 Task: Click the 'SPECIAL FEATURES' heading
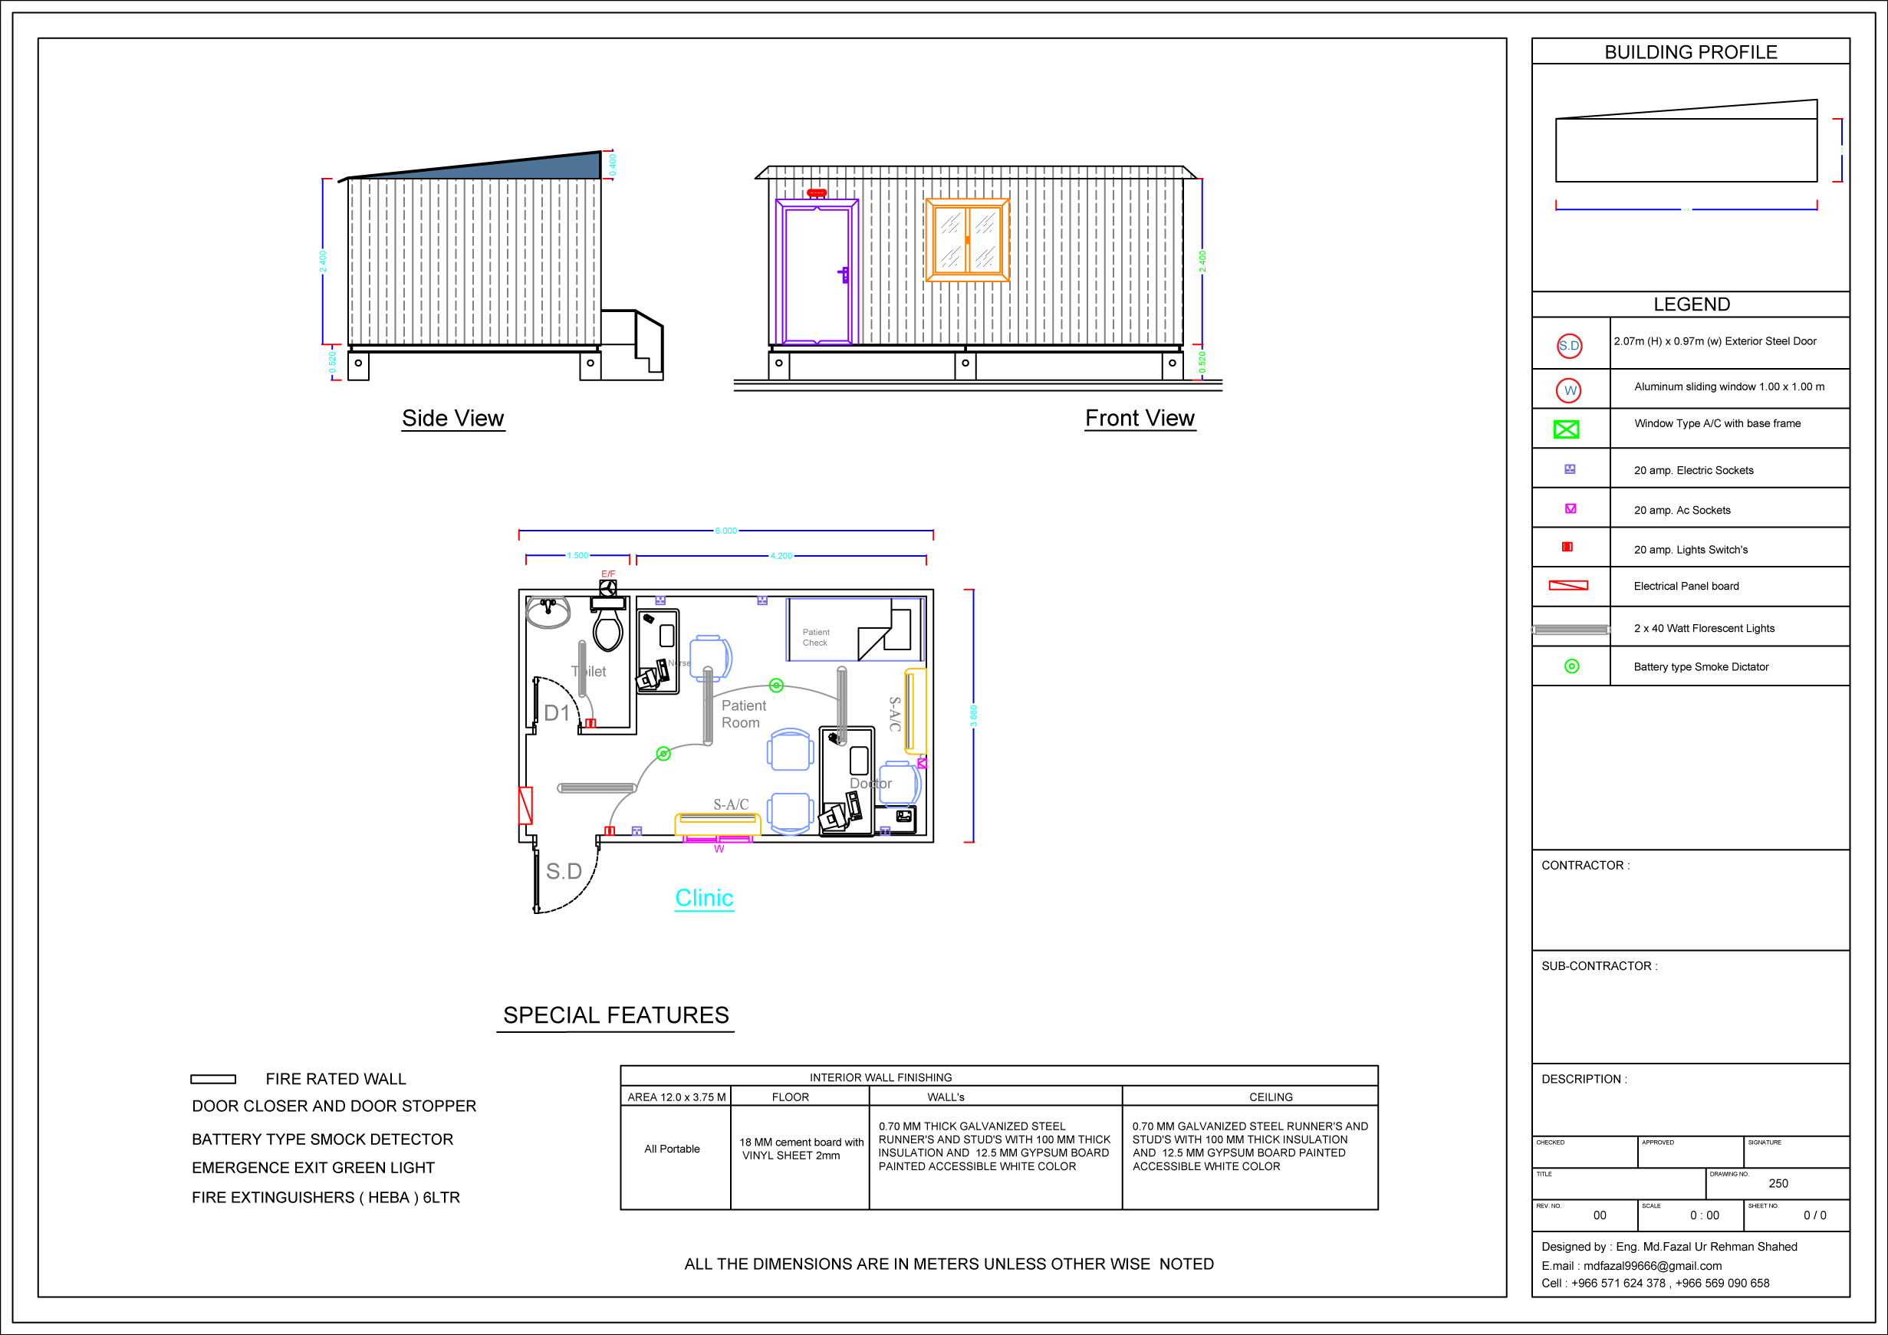point(616,1015)
